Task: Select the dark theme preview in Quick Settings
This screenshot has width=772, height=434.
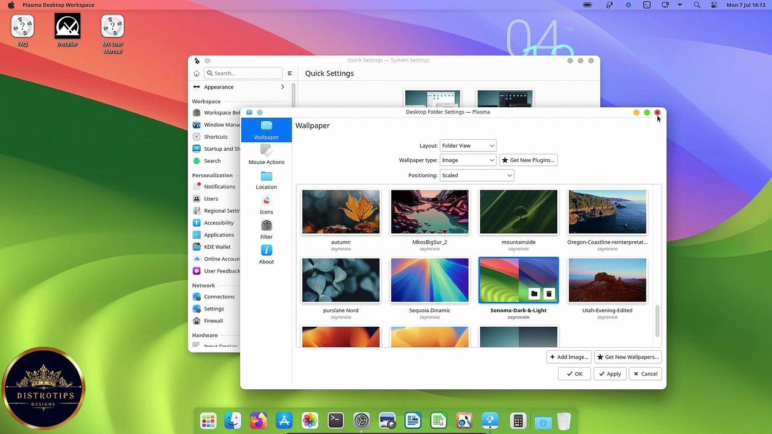Action: [505, 99]
